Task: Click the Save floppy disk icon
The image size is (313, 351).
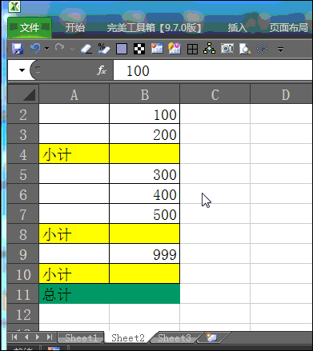Action: [18, 49]
